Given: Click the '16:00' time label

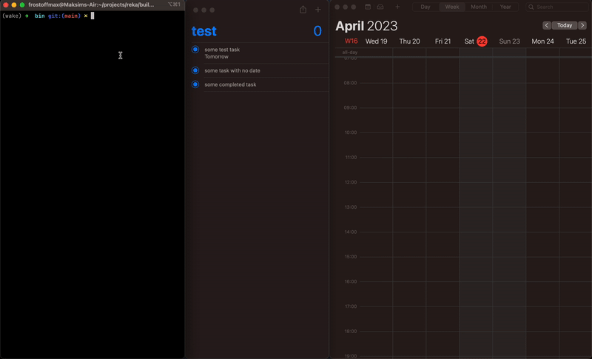Looking at the screenshot, I should tap(350, 281).
